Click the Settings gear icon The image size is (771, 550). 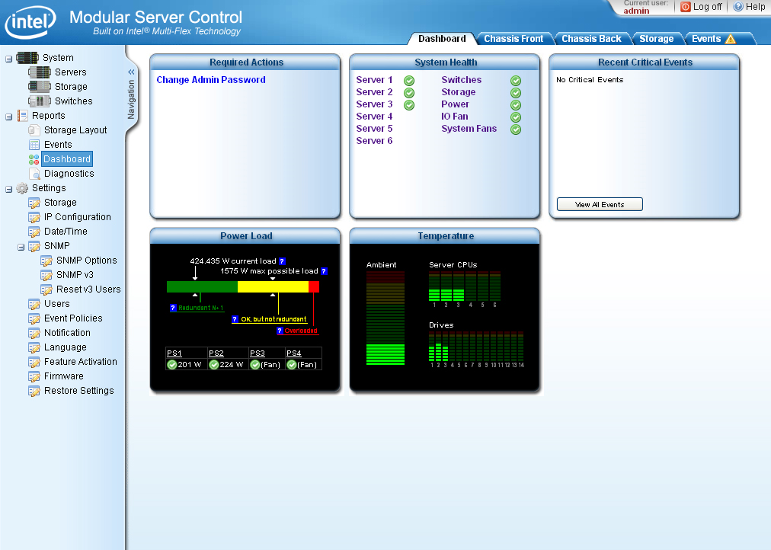pos(22,188)
